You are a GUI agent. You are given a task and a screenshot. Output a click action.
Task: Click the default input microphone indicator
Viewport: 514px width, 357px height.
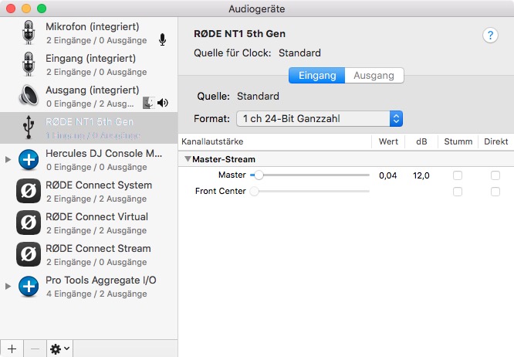(x=162, y=39)
